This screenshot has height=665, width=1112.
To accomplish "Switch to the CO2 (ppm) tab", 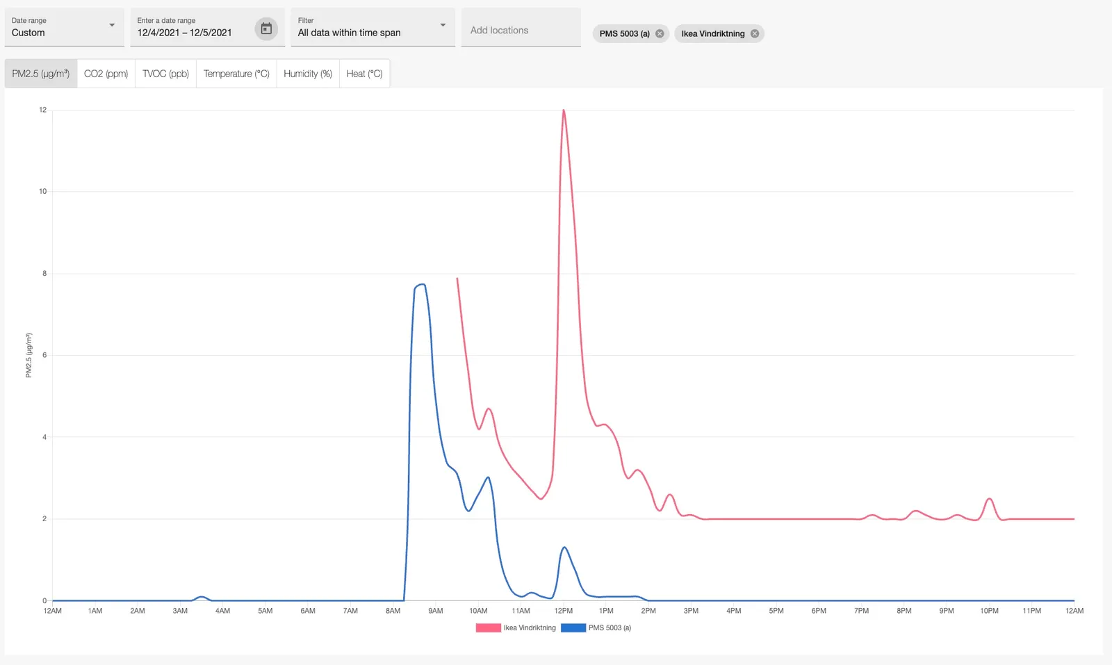I will click(x=106, y=74).
